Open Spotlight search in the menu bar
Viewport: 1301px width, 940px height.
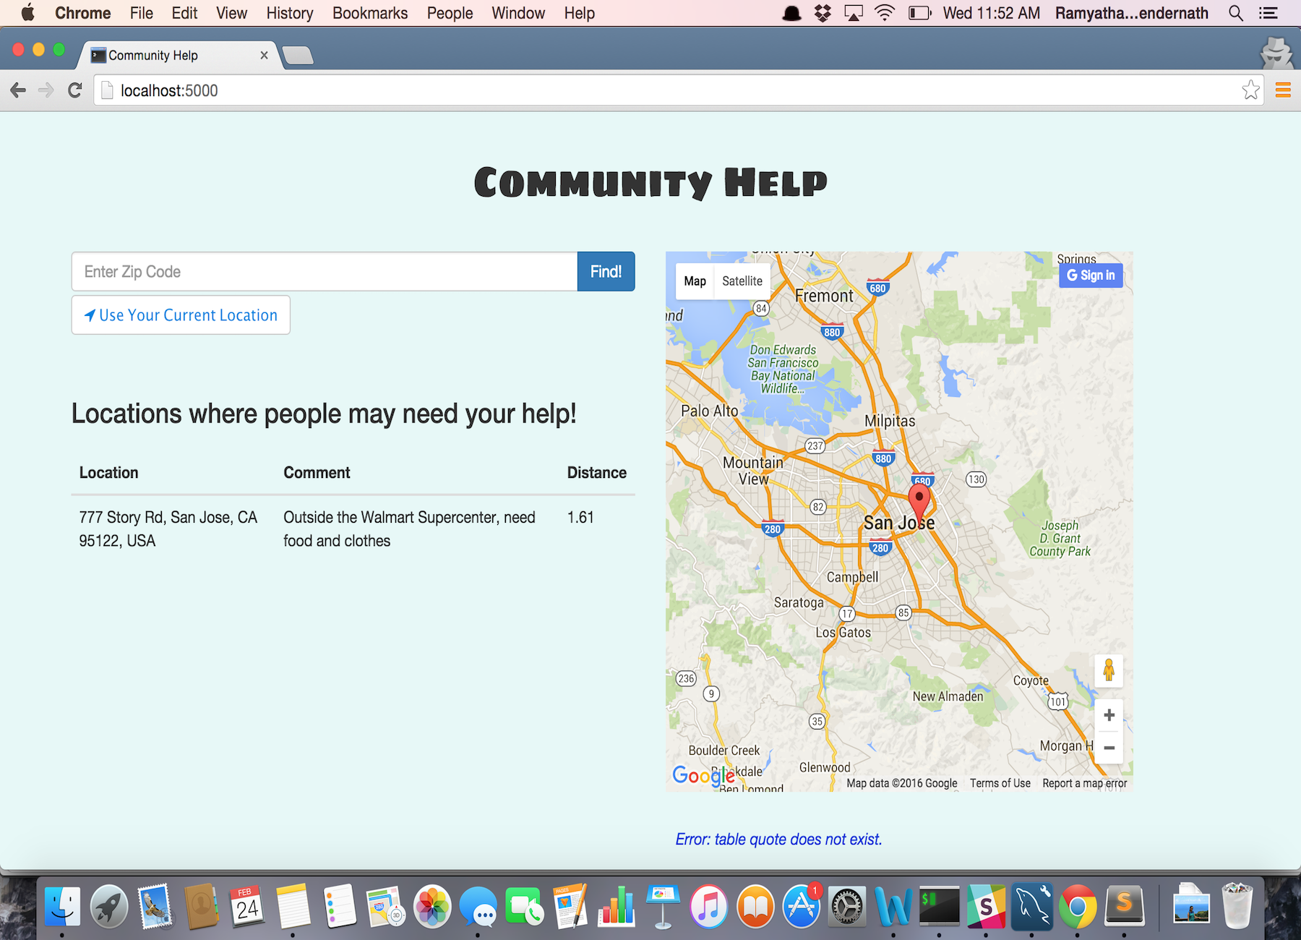[x=1236, y=13]
